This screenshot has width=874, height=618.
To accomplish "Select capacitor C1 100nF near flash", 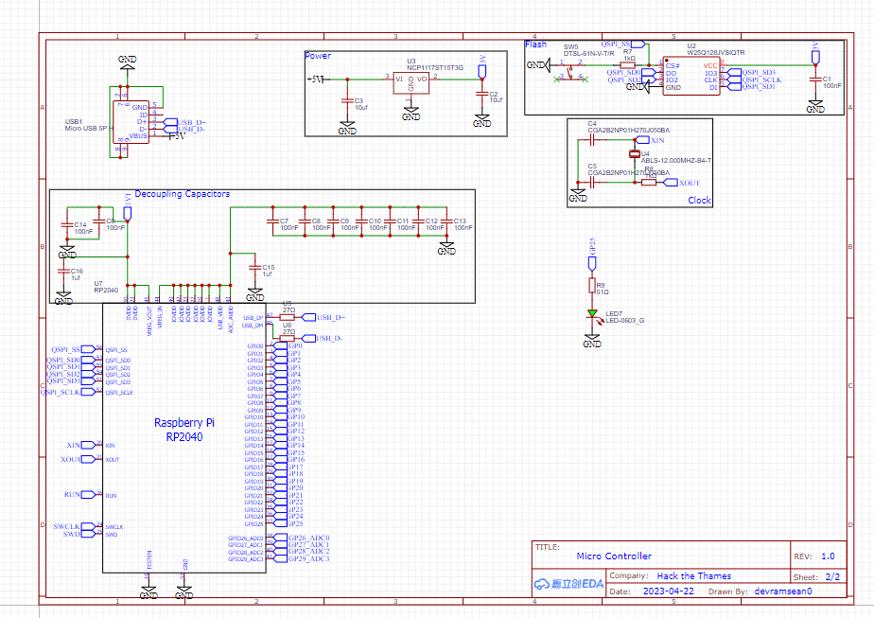I will click(x=815, y=79).
